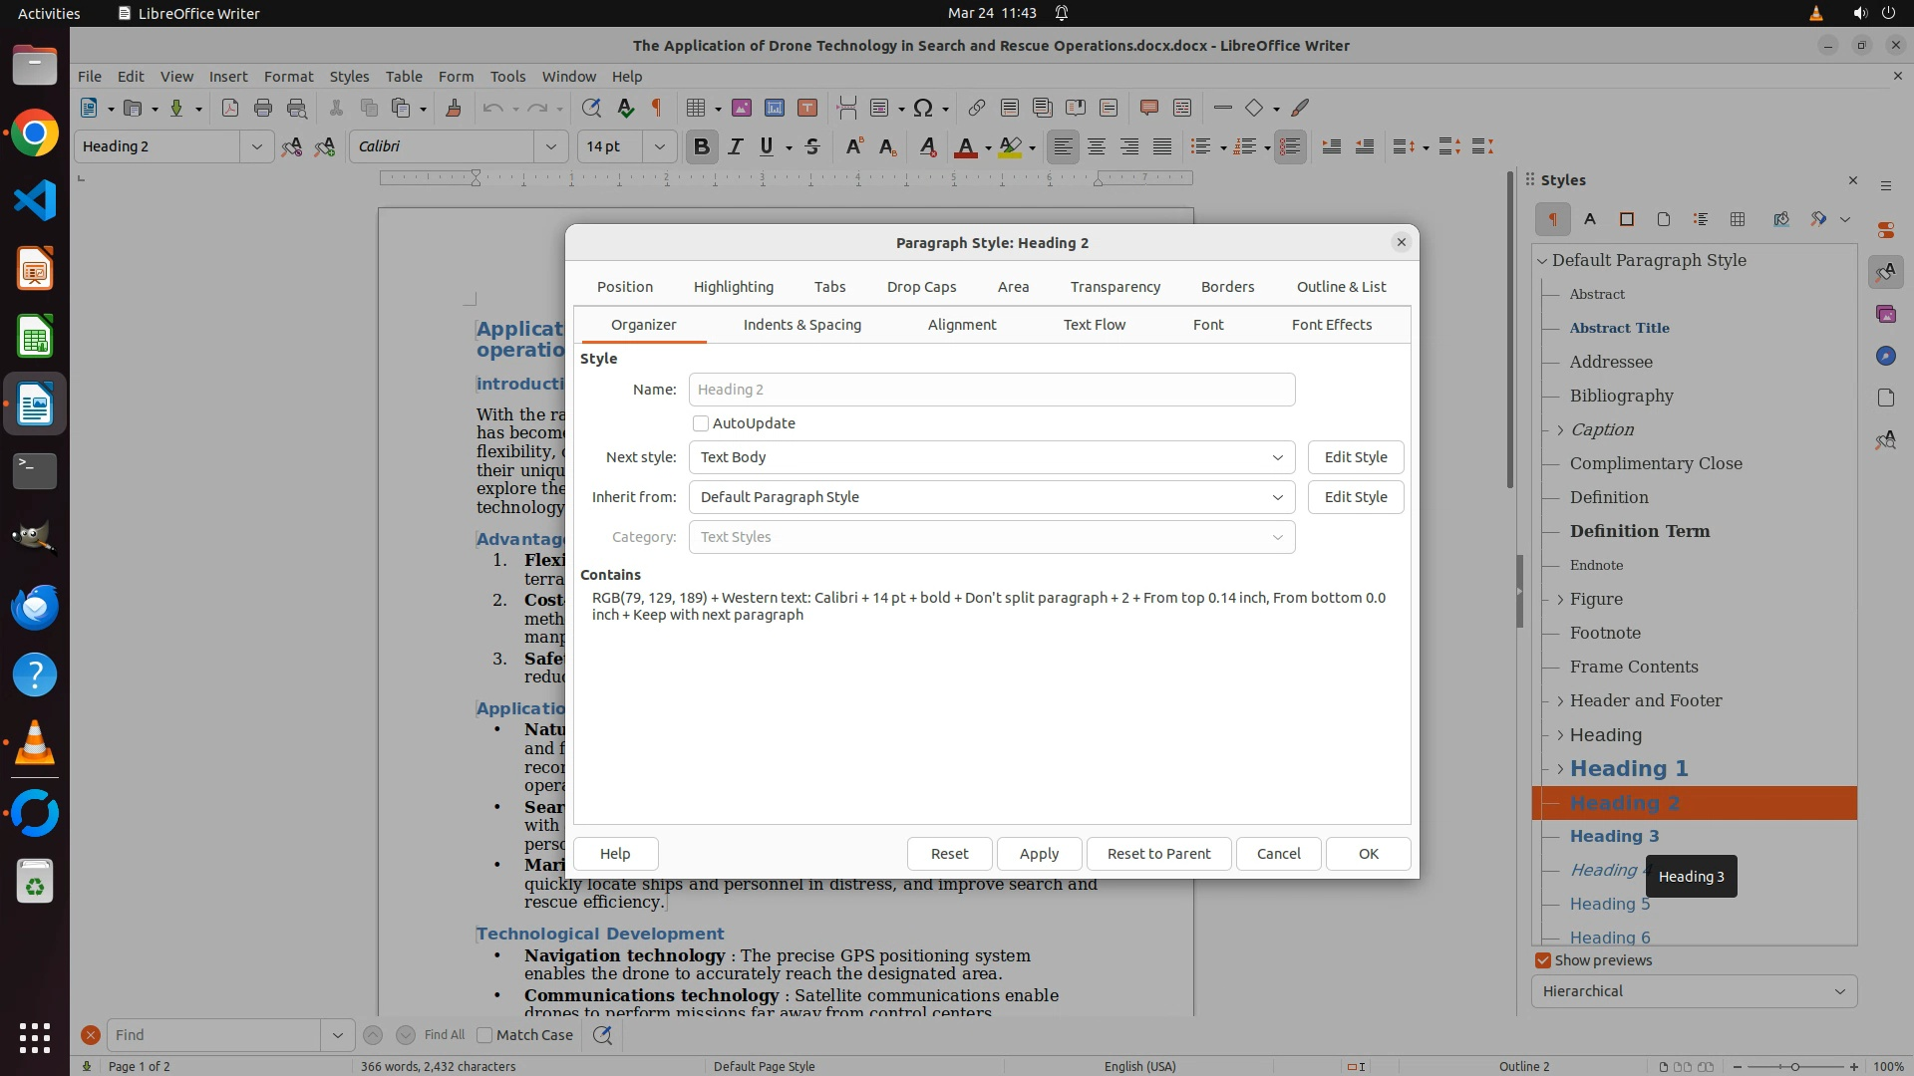Screen dimensions: 1914x1076
Task: Click the Apply button
Action: click(1039, 854)
